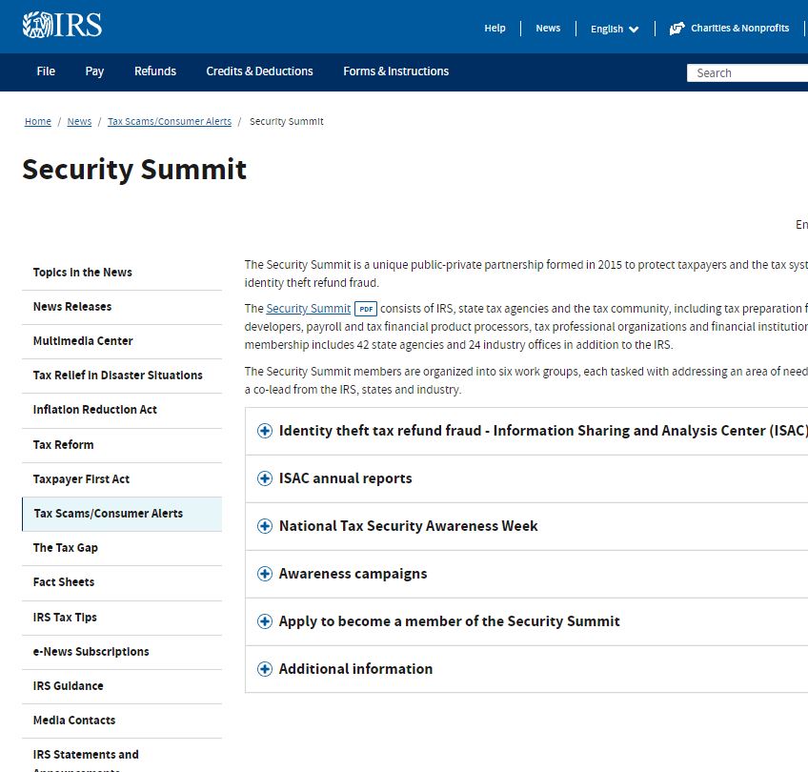Select Topics in the News sidebar item

tap(122, 273)
